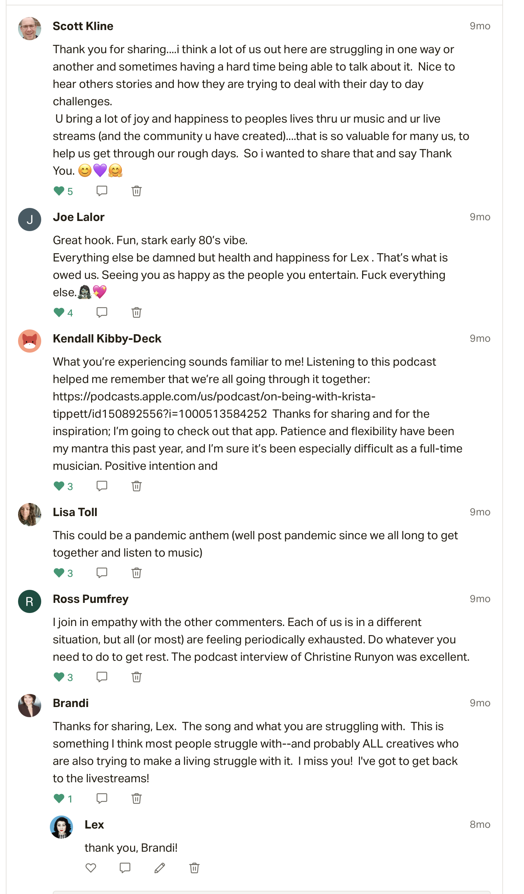Edit Lex's reply with pencil icon
Screen dimensions: 524x894
point(160,868)
